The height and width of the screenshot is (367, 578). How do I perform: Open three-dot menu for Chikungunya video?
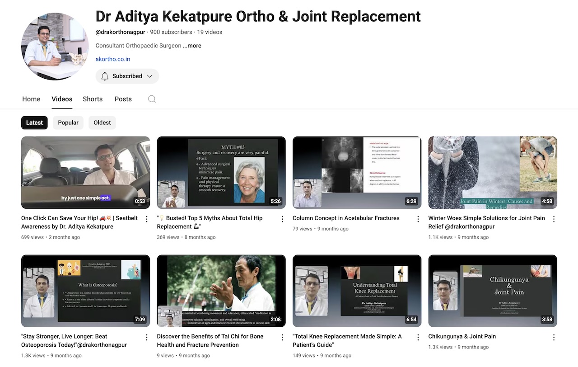554,338
